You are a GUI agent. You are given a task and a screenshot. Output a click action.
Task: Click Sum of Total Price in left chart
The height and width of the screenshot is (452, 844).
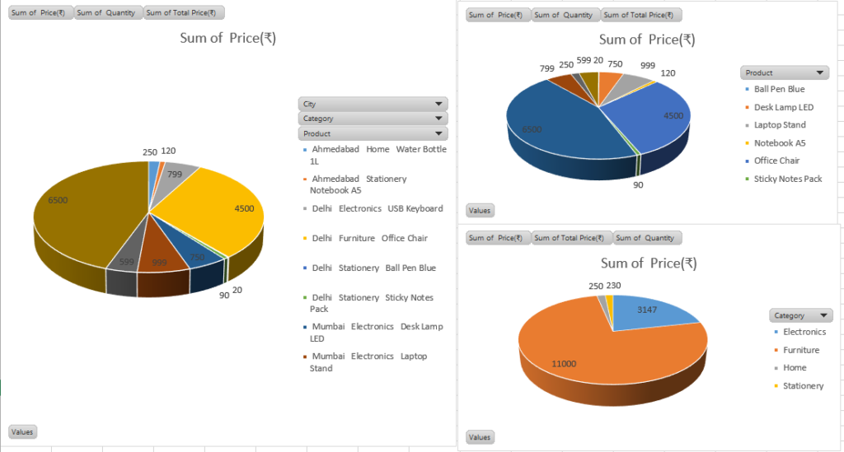(183, 12)
